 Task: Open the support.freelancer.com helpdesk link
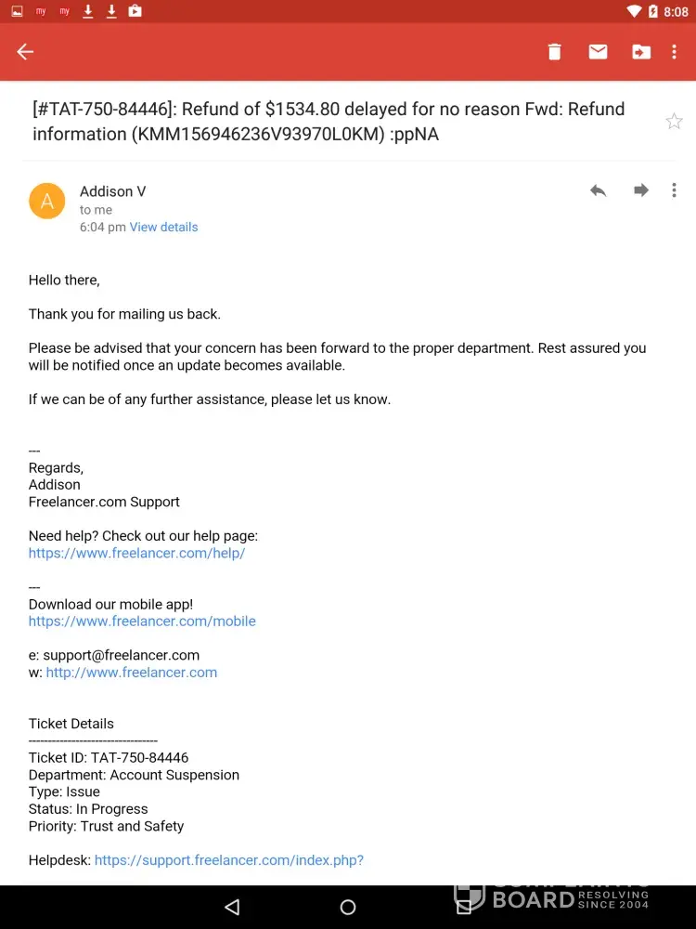[228, 860]
